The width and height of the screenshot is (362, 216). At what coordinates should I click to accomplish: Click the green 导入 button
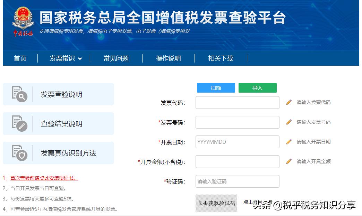point(257,88)
